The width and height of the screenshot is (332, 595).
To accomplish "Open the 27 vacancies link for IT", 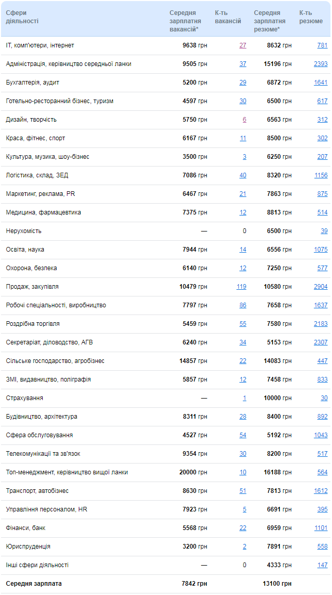I will tap(242, 45).
